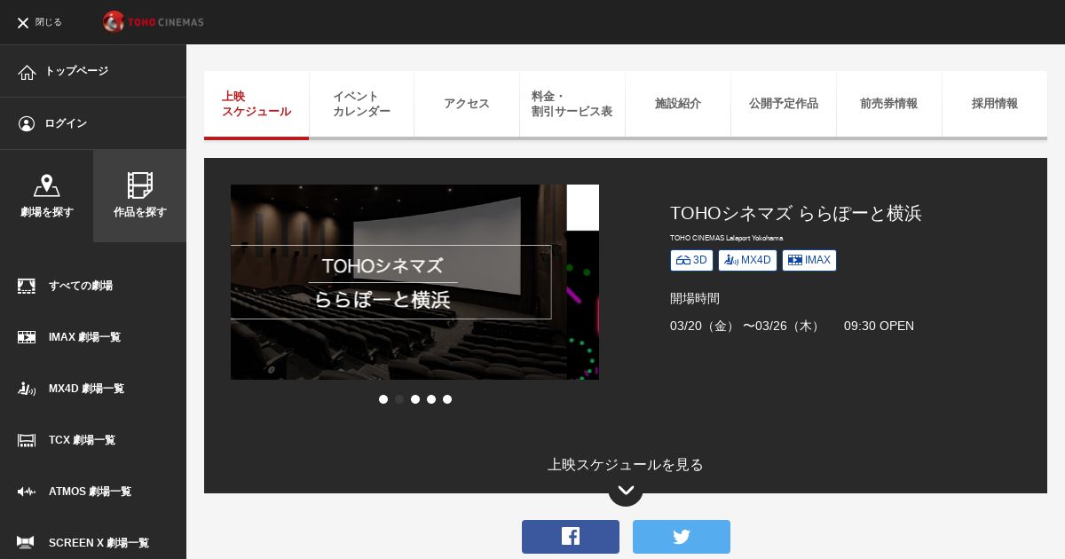
Task: Click 上映スケジュールを見る text
Action: 626,464
